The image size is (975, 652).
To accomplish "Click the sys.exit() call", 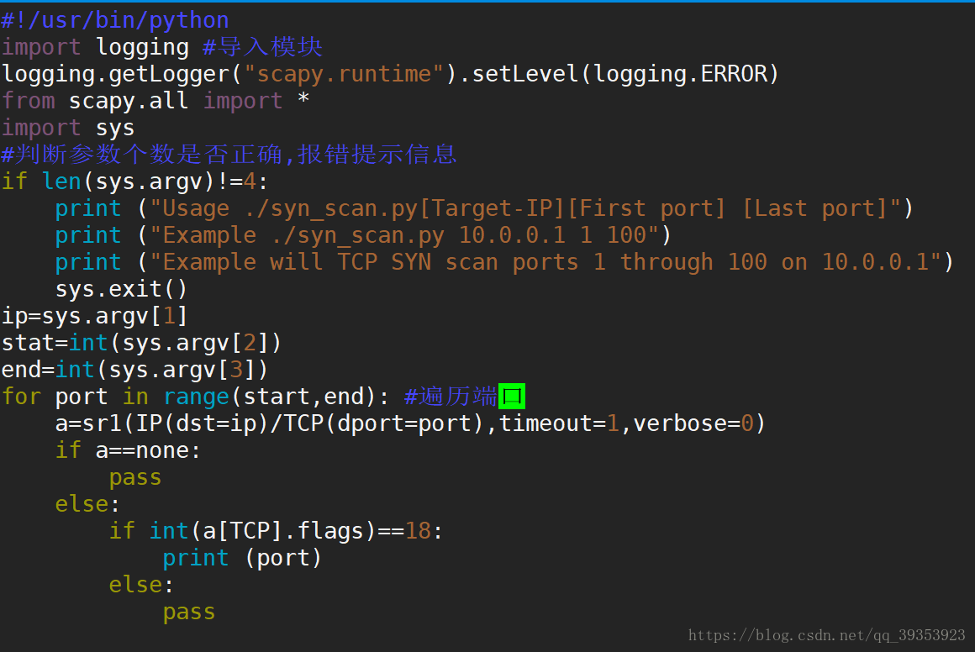I will tap(121, 289).
